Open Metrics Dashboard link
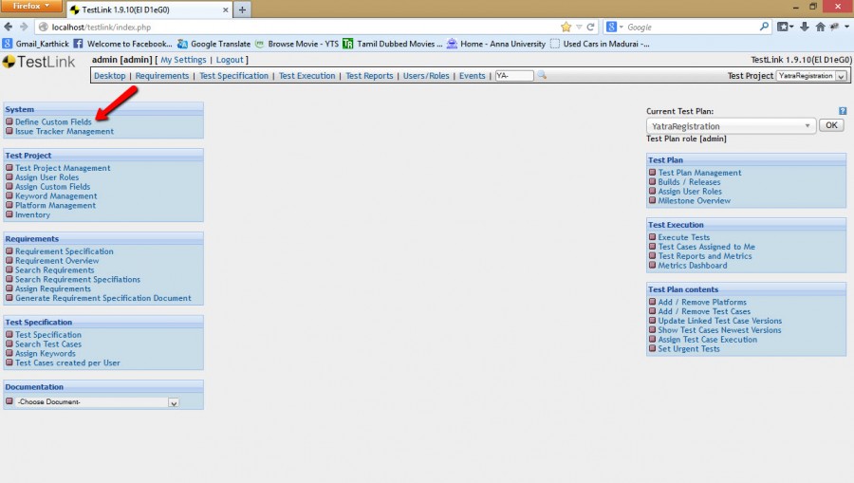Viewport: 854px width, 483px height. point(693,265)
